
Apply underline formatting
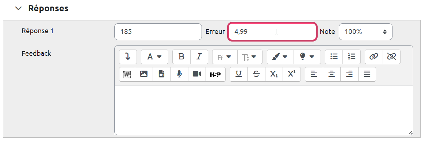coord(238,74)
